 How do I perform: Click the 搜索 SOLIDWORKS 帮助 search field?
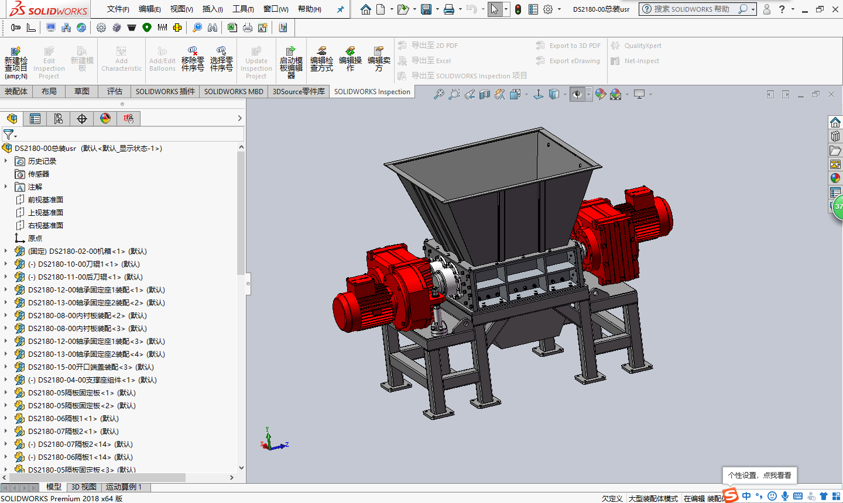coord(693,9)
